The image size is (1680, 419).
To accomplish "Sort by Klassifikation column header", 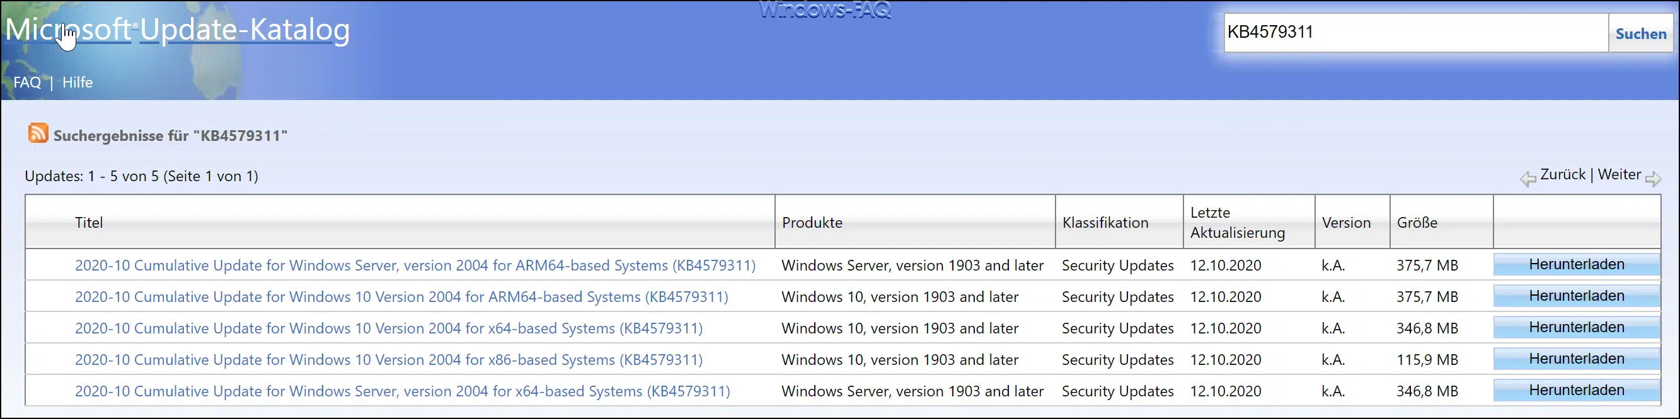I will (1105, 223).
